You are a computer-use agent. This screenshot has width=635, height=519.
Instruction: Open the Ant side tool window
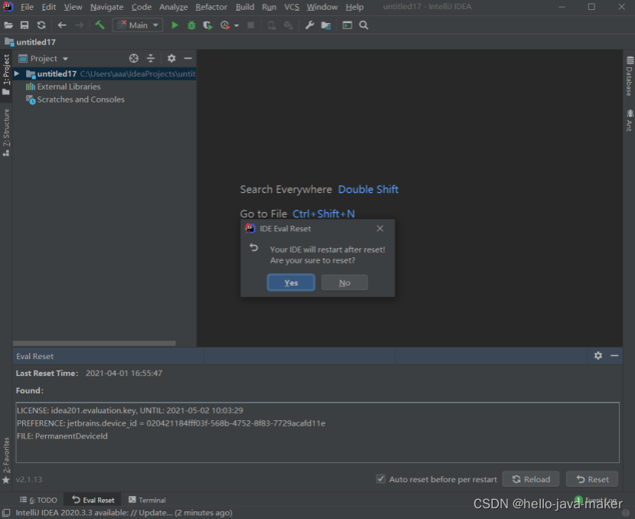[630, 120]
